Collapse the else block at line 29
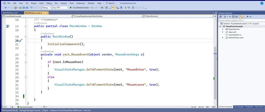The height and width of the screenshot is (112, 265). [26, 77]
